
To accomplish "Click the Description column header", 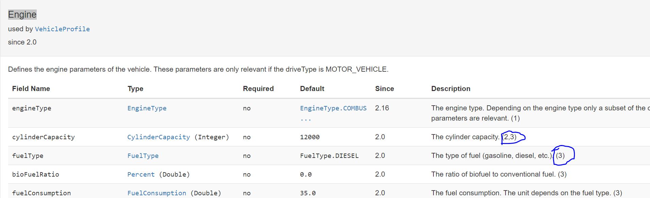I will click(x=450, y=89).
